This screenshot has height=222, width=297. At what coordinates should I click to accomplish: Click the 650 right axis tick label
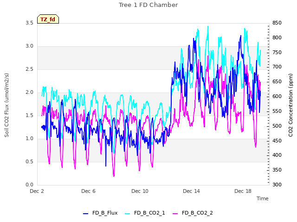coord(277,81)
